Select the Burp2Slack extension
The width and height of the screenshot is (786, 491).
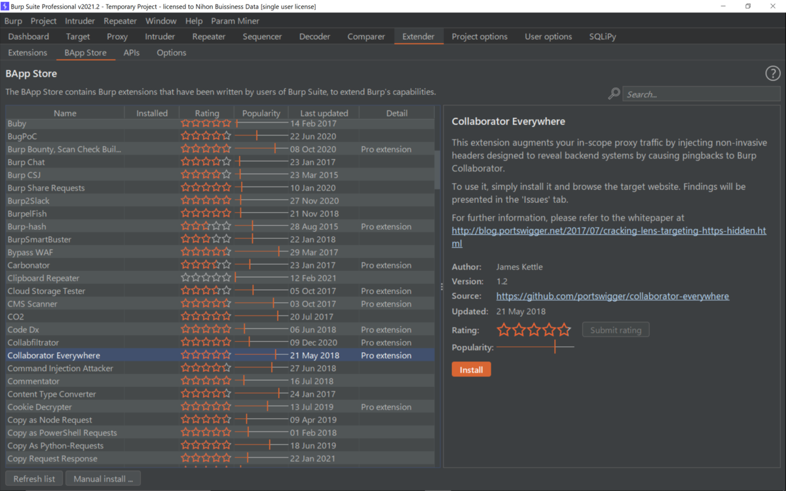point(220,200)
